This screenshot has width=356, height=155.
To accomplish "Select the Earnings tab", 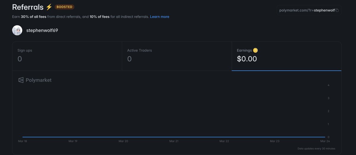I will pos(287,56).
